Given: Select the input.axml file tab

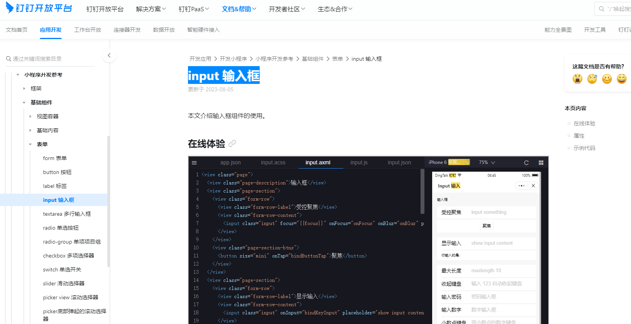Looking at the screenshot, I should tap(318, 162).
